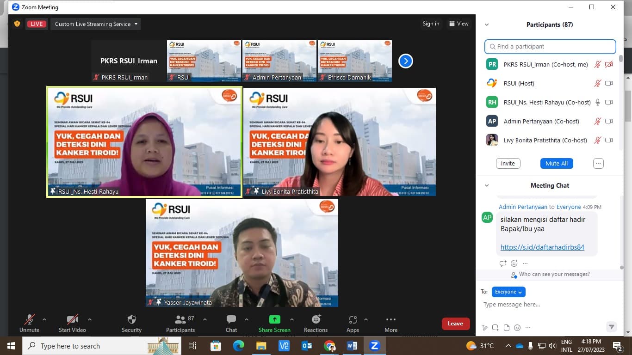
Task: Toggle the Participants panel from toolbar
Action: 180,323
